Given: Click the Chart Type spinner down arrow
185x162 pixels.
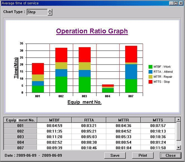Looking at the screenshot, I should (x=50, y=14).
